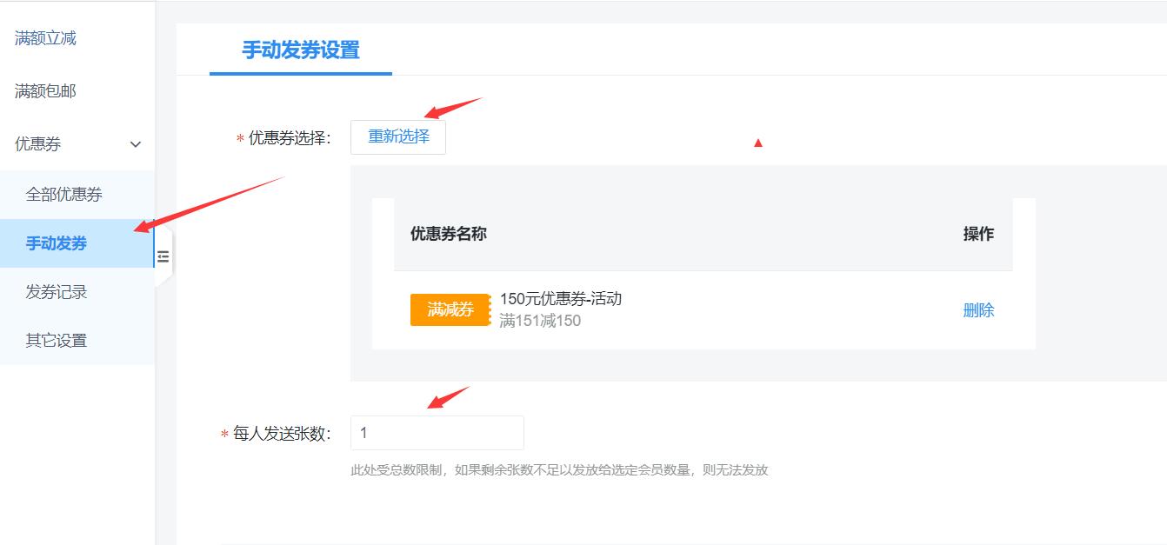Click the 优惠券选择 field label

tap(290, 138)
